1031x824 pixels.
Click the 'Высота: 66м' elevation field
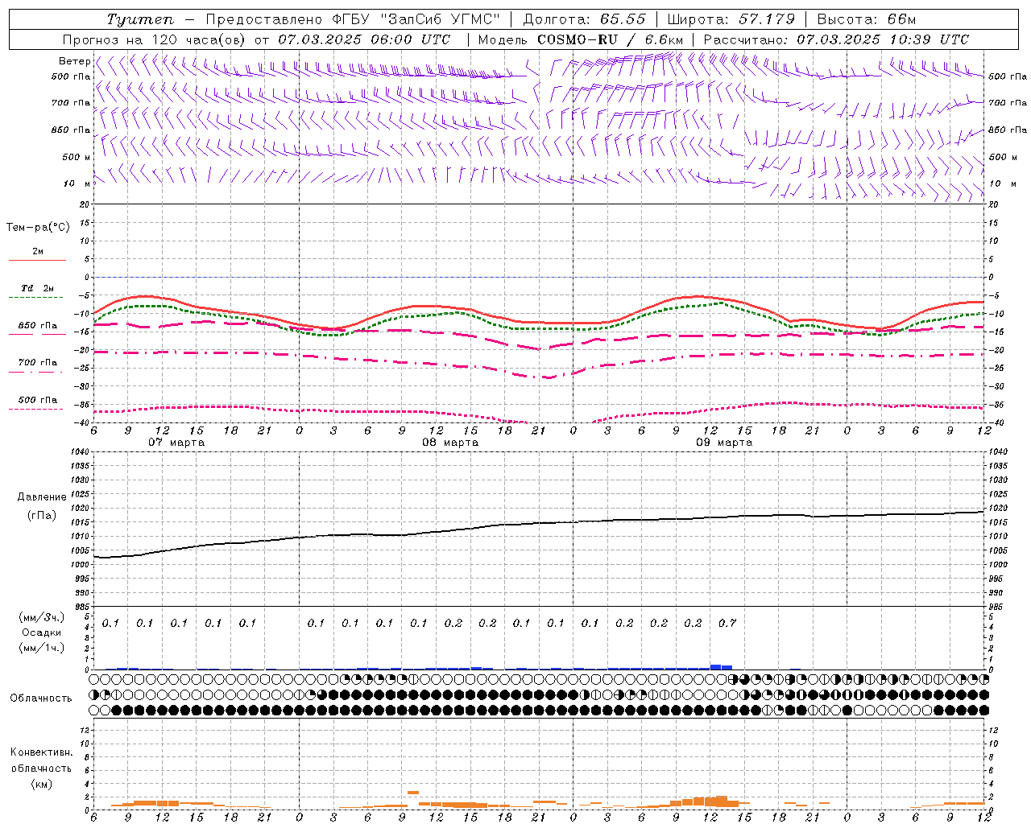tap(867, 19)
